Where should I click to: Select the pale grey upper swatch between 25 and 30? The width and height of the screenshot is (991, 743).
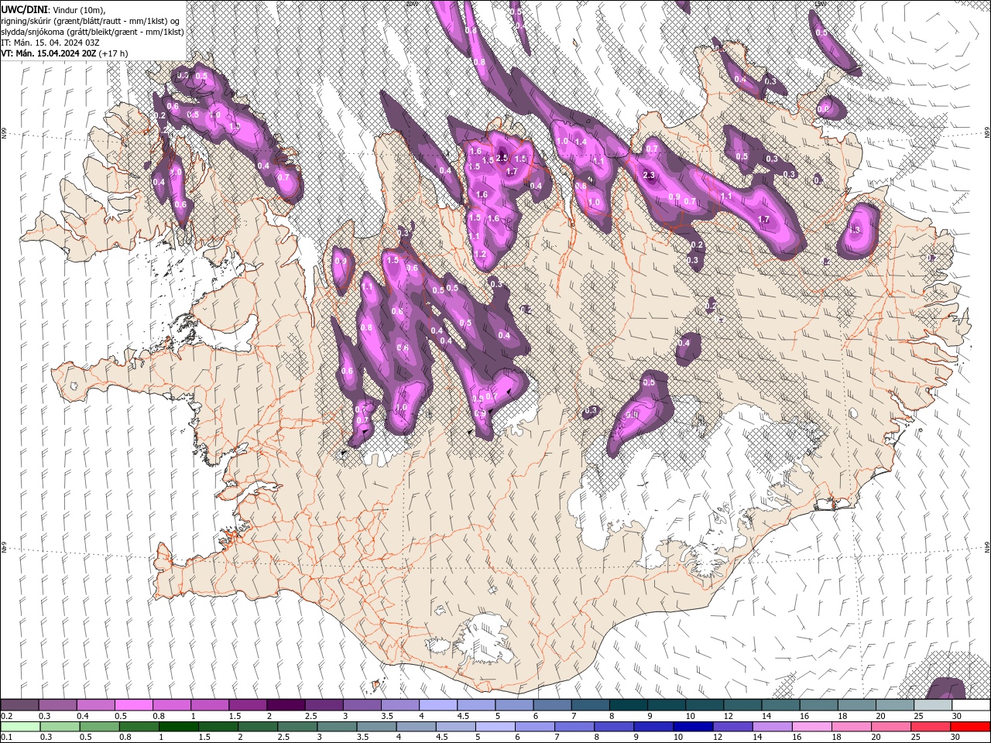tap(933, 704)
